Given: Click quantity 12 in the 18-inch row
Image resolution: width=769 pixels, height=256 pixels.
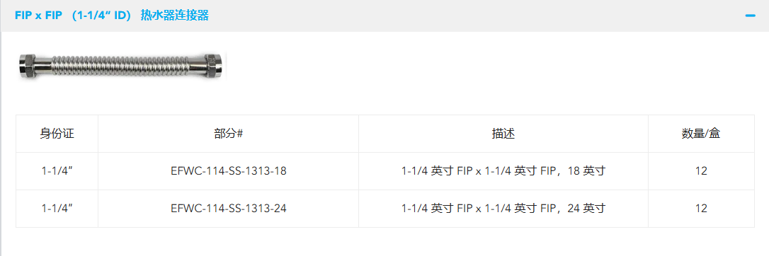Looking at the screenshot, I should pos(701,171).
